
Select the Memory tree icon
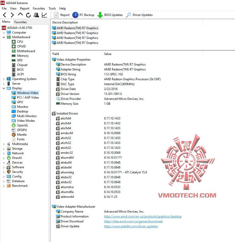click(14, 56)
